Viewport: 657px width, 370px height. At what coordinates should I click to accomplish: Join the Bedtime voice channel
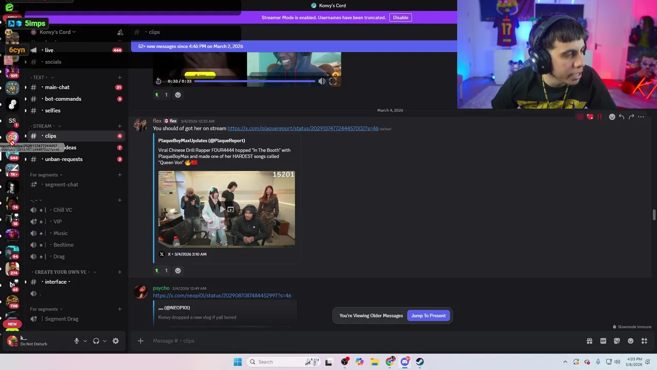click(74, 245)
